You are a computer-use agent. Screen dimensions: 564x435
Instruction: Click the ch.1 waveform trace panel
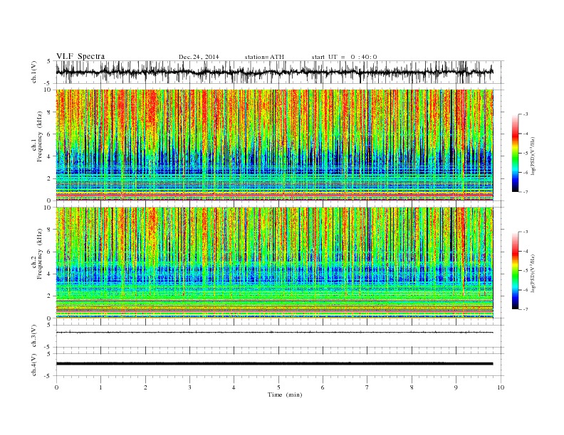click(x=279, y=72)
